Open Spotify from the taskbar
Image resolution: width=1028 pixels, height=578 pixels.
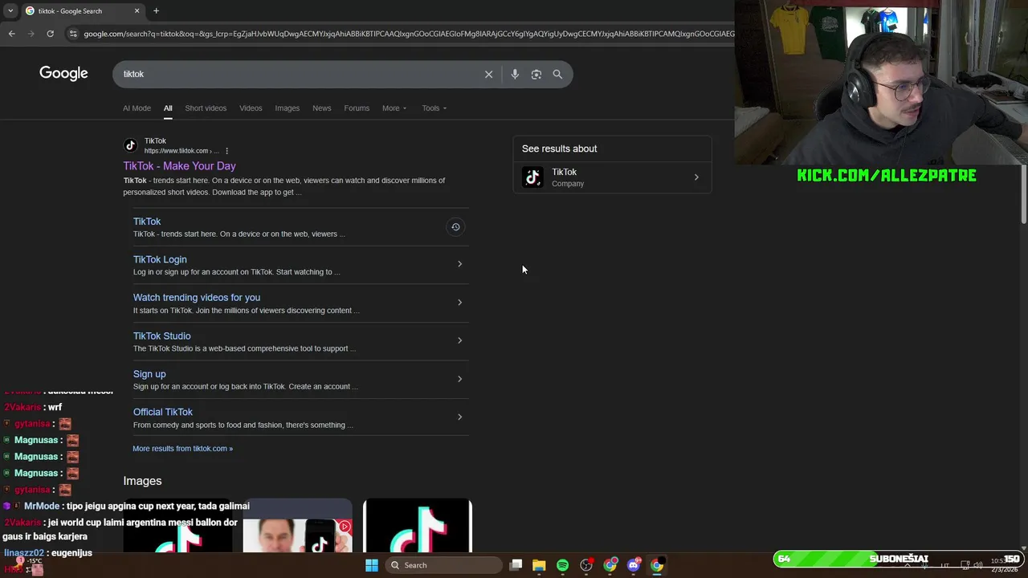(x=562, y=565)
